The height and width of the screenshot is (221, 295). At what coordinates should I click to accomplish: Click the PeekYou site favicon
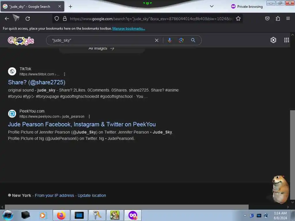tap(12, 114)
